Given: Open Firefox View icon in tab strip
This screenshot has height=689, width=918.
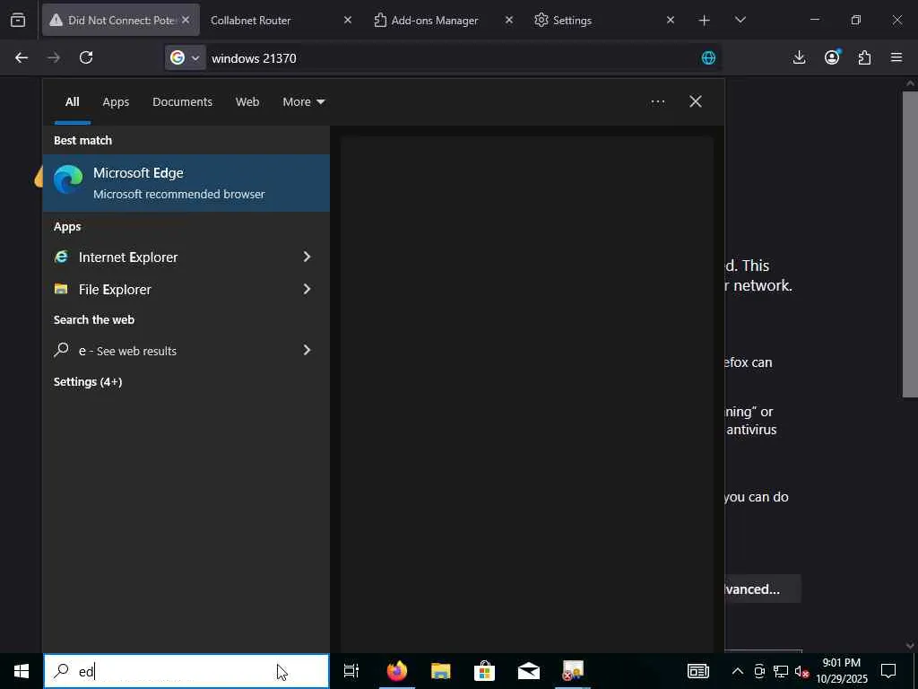Looking at the screenshot, I should pyautogui.click(x=18, y=20).
